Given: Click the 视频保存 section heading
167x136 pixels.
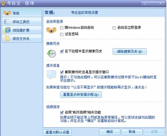Looking at the screenshot, I should pos(53,107).
